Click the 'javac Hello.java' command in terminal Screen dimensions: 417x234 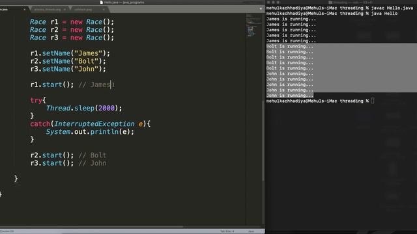tap(392, 8)
